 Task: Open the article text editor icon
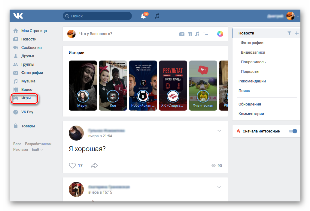pyautogui.click(x=205, y=34)
